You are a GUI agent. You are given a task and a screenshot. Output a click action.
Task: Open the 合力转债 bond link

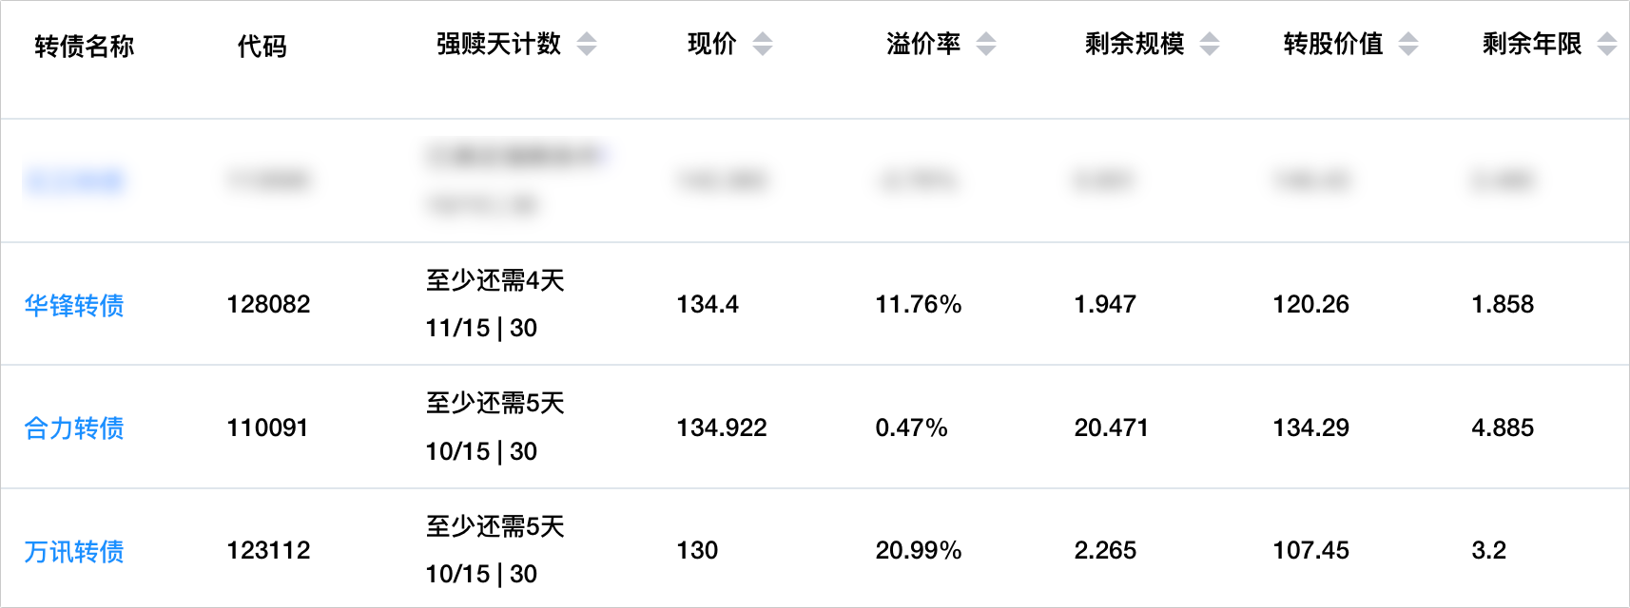pyautogui.click(x=74, y=428)
